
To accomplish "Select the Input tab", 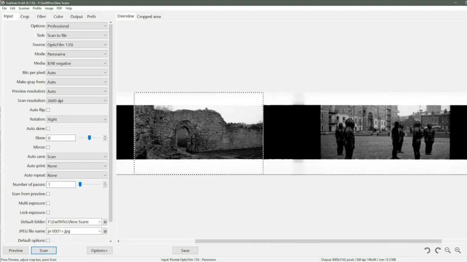I will pyautogui.click(x=8, y=16).
